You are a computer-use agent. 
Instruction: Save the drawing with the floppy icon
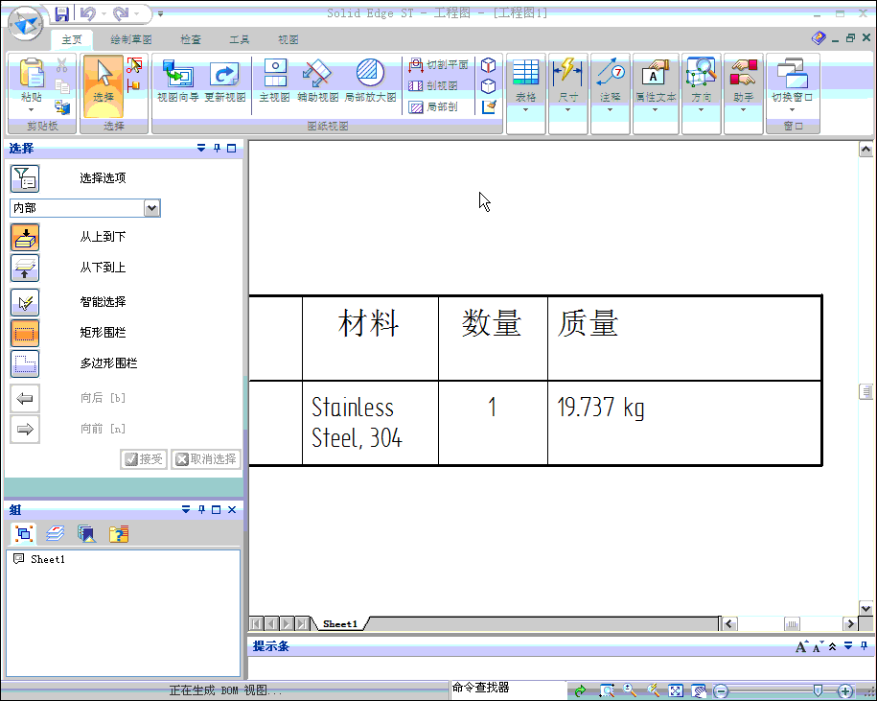click(62, 13)
